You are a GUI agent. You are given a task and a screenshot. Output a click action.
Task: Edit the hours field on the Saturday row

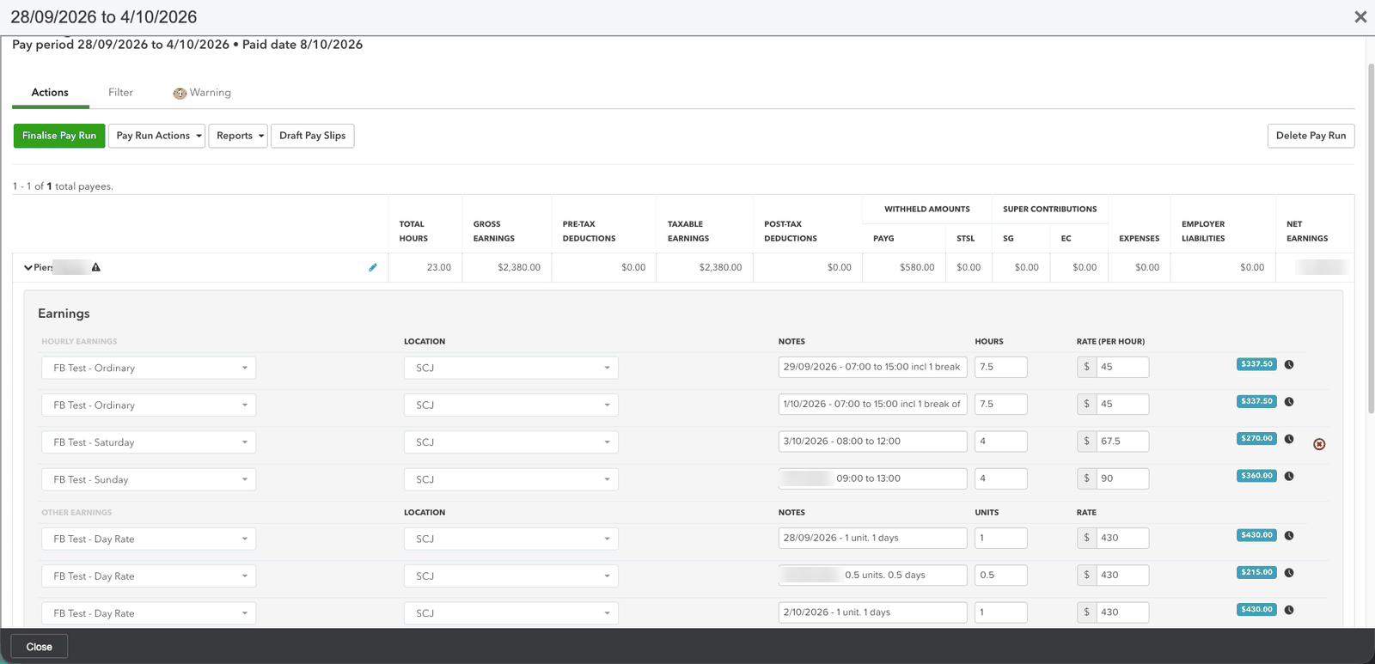[1001, 442]
